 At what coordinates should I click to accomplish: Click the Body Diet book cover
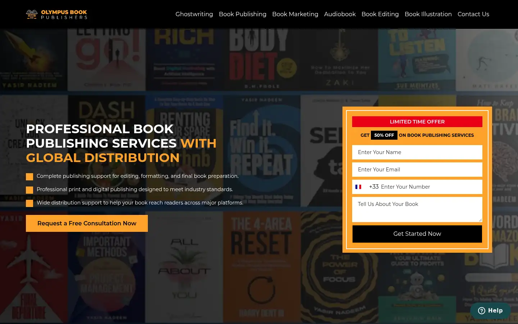(x=262, y=59)
